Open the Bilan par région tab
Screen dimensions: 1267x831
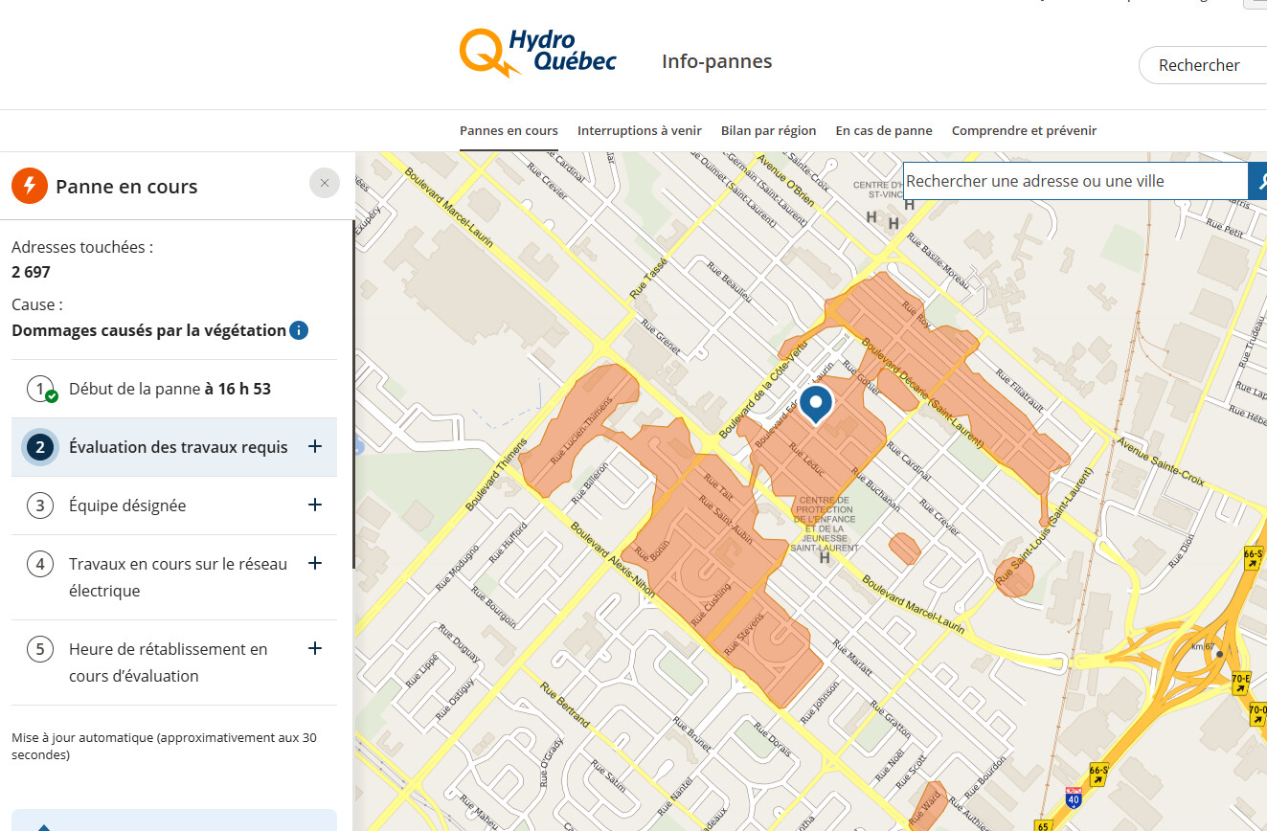(x=768, y=130)
